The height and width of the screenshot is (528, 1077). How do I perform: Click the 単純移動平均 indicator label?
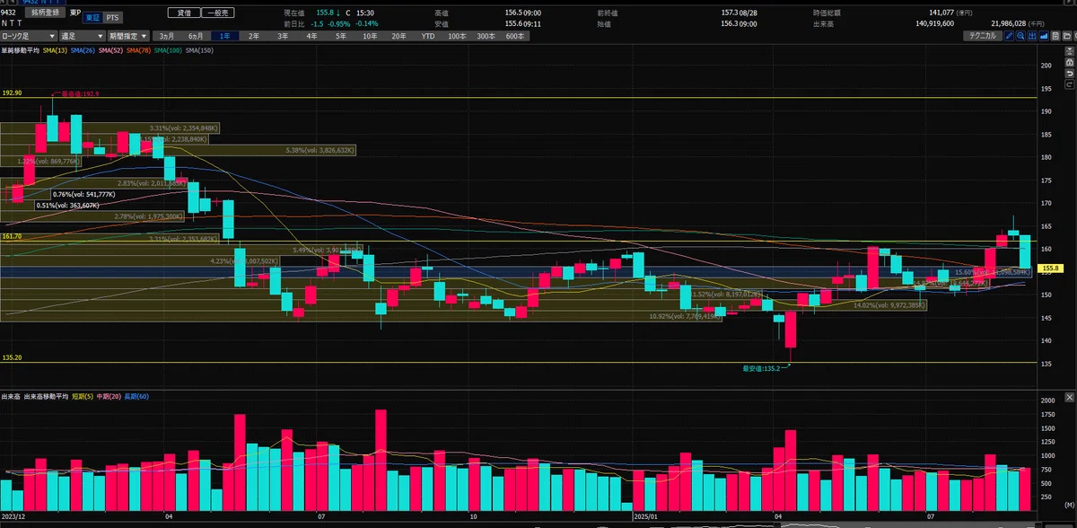[21, 50]
